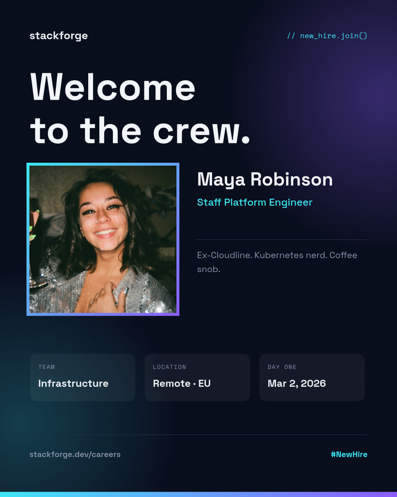Click the Staff Platform Engineer title

[x=254, y=203]
